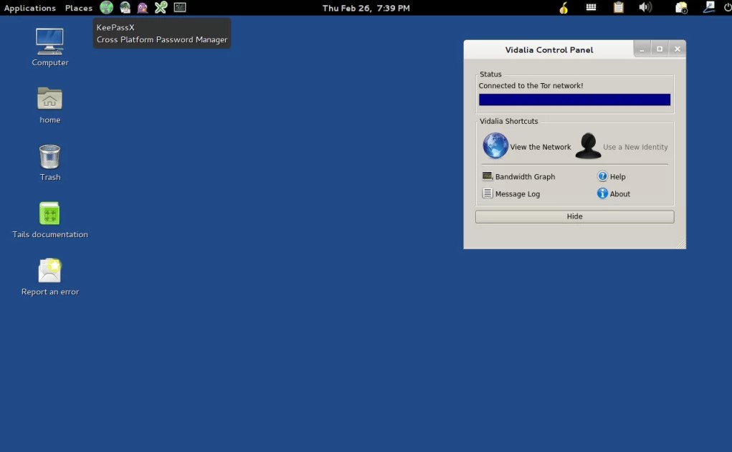Maximize the Vidalia Control Panel window
This screenshot has height=452, width=732.
660,49
